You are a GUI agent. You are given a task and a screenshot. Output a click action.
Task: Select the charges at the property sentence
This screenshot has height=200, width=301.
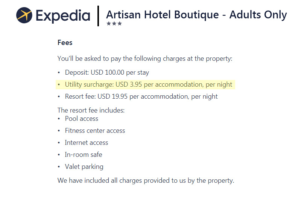tap(145, 59)
